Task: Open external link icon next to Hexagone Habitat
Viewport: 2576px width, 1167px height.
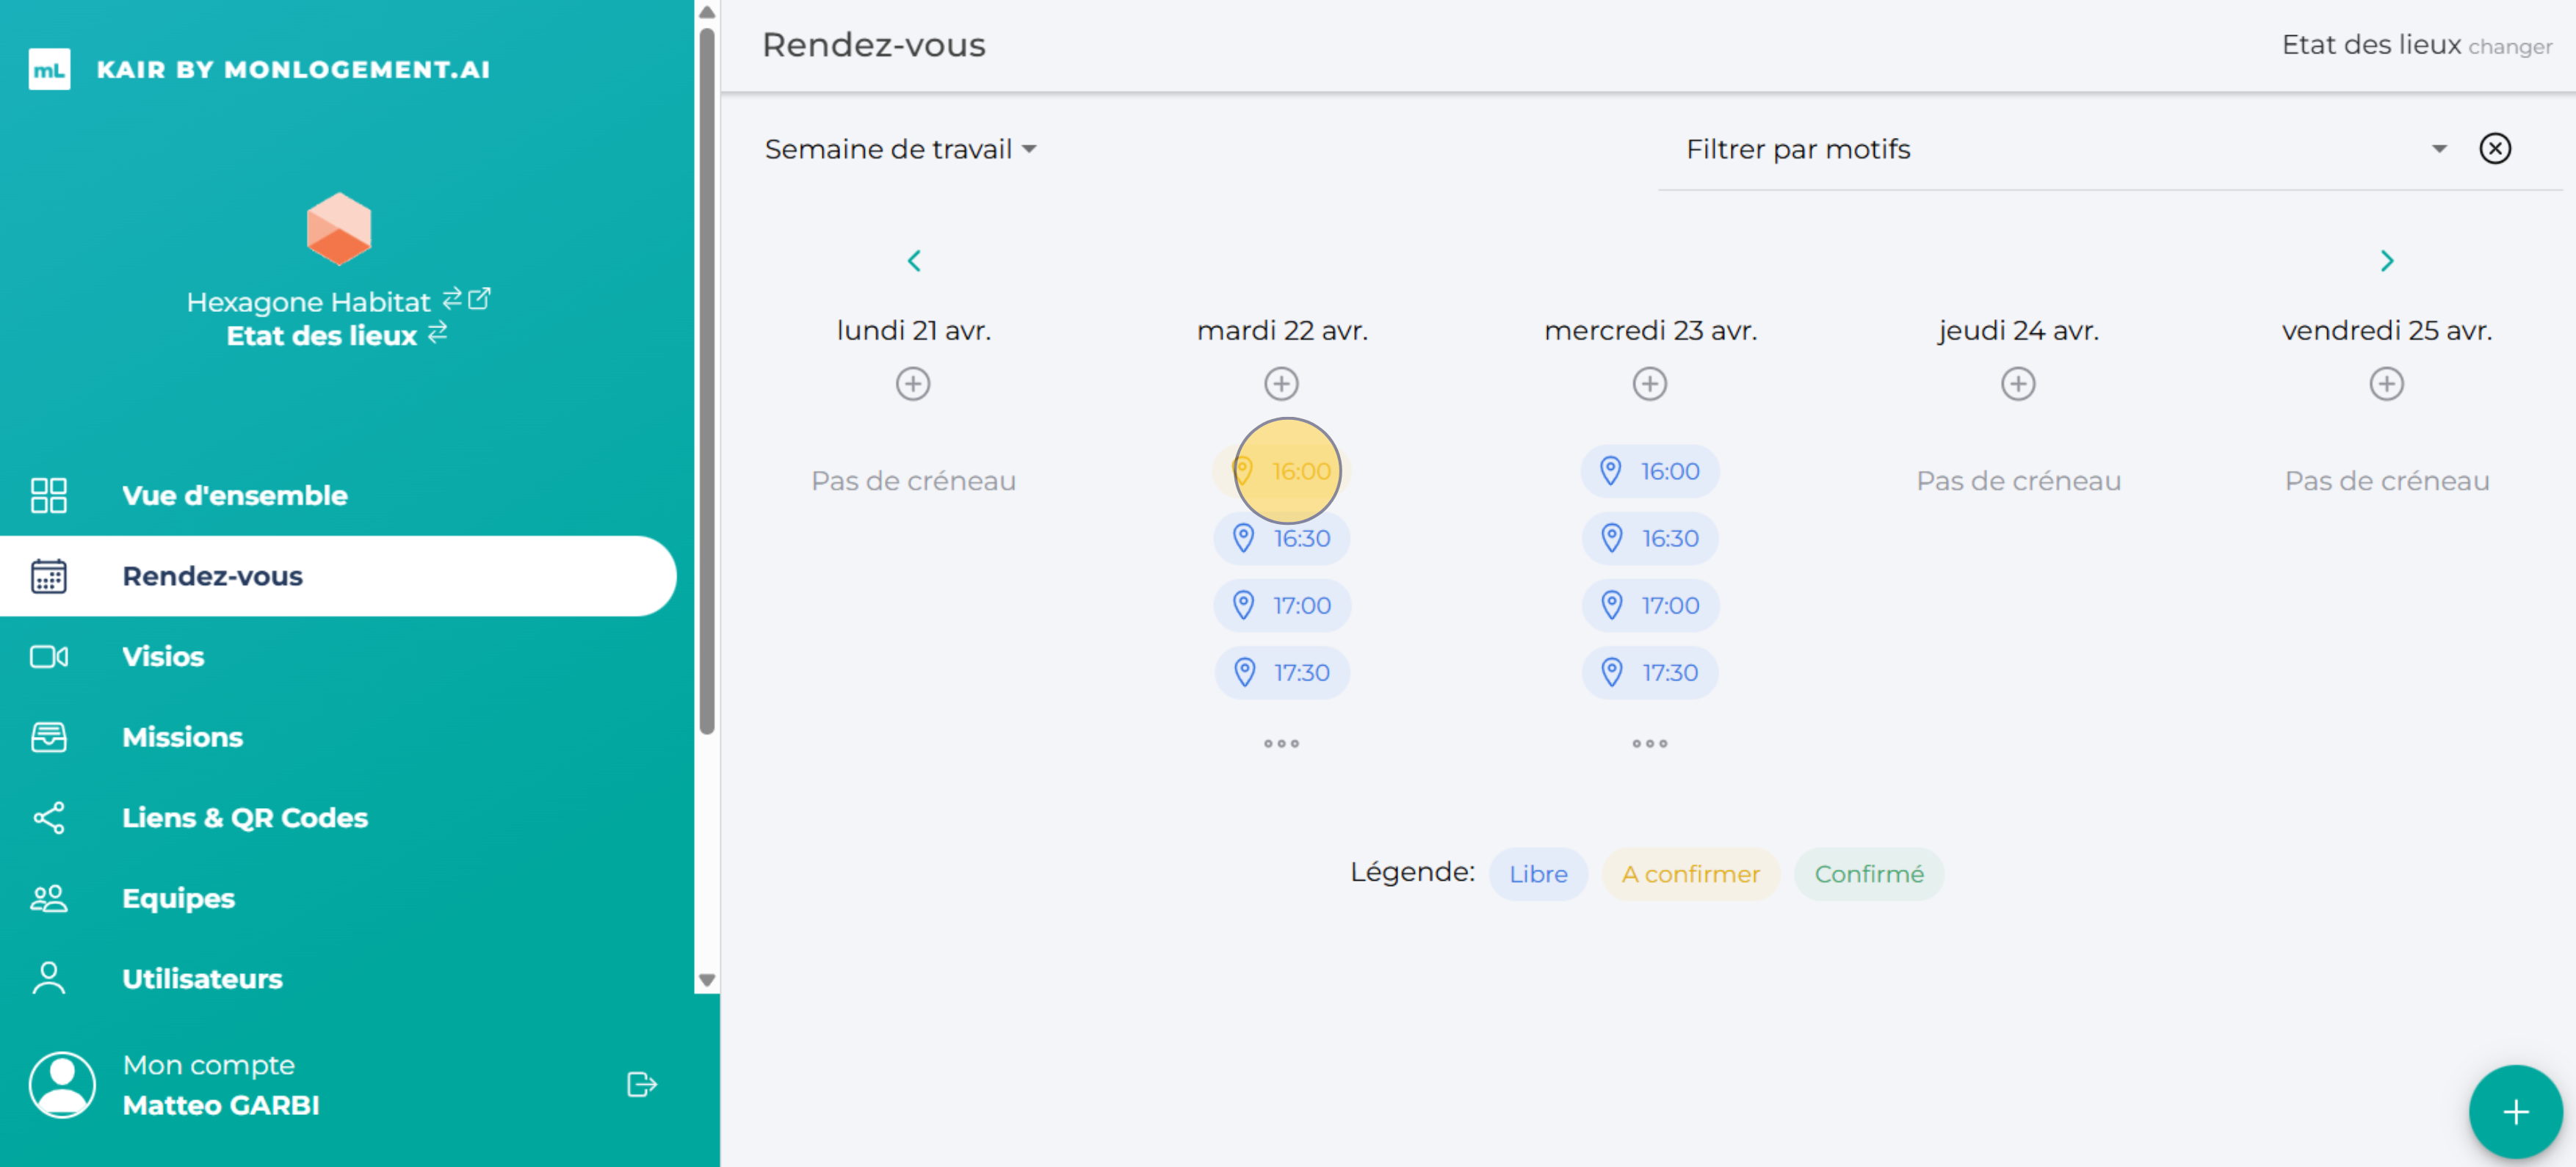Action: coord(480,298)
